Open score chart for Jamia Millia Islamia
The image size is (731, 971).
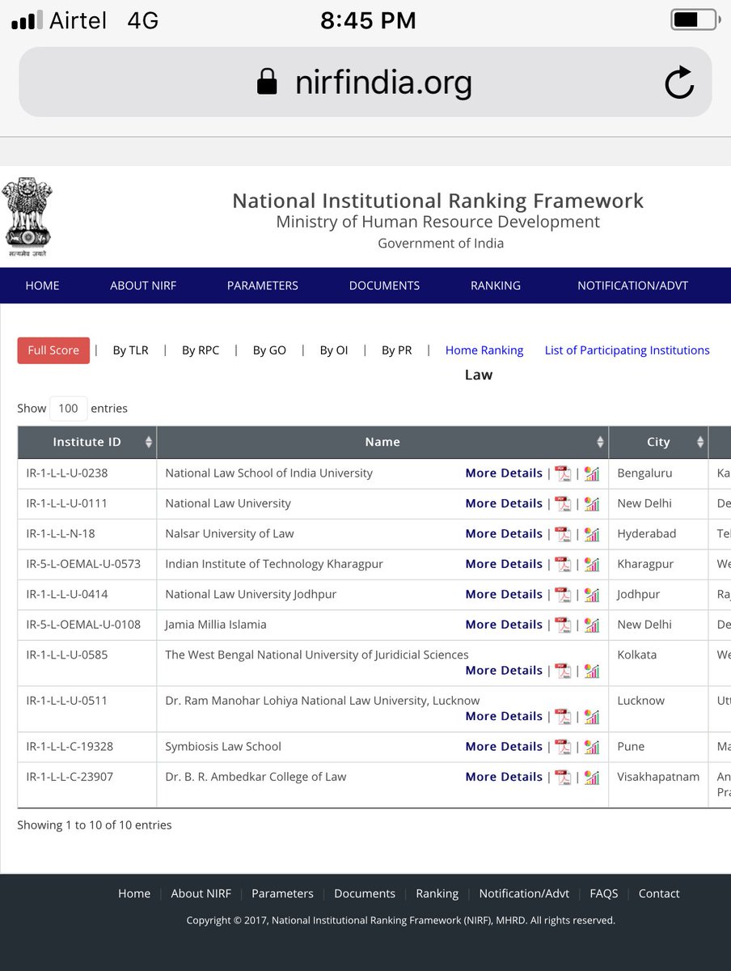point(592,625)
